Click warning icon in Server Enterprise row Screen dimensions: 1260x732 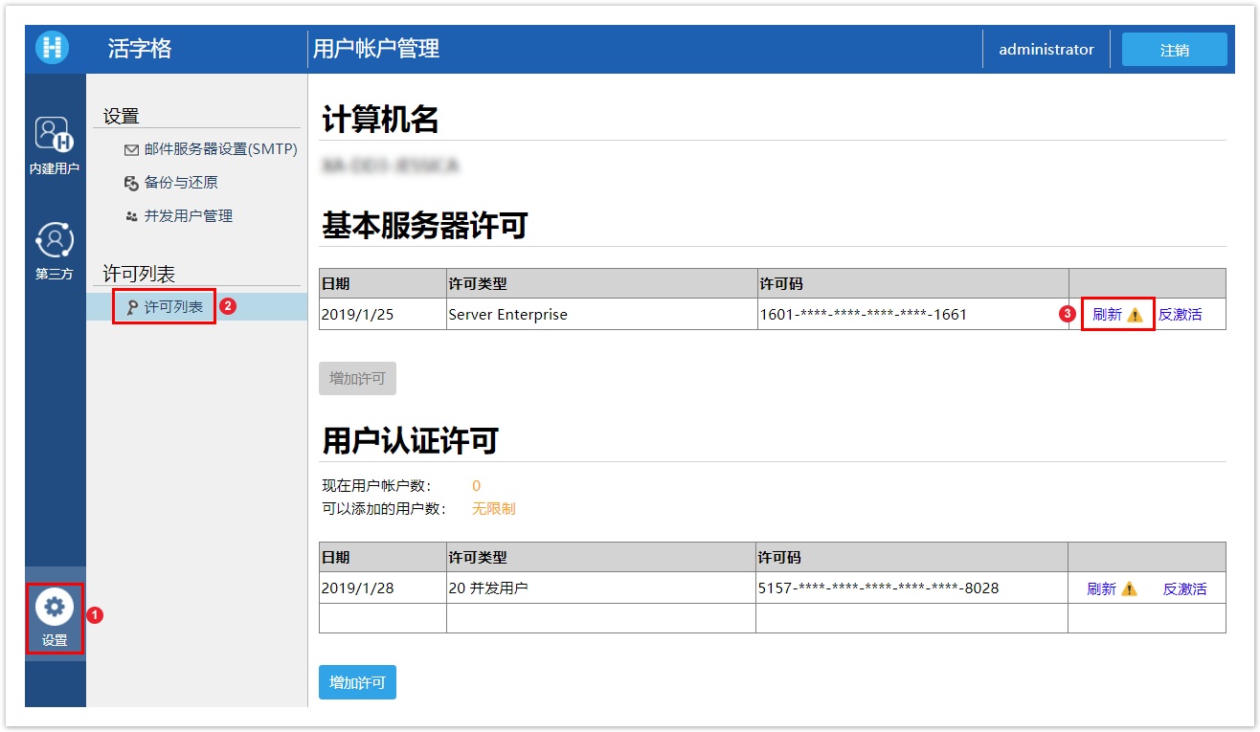click(1135, 315)
